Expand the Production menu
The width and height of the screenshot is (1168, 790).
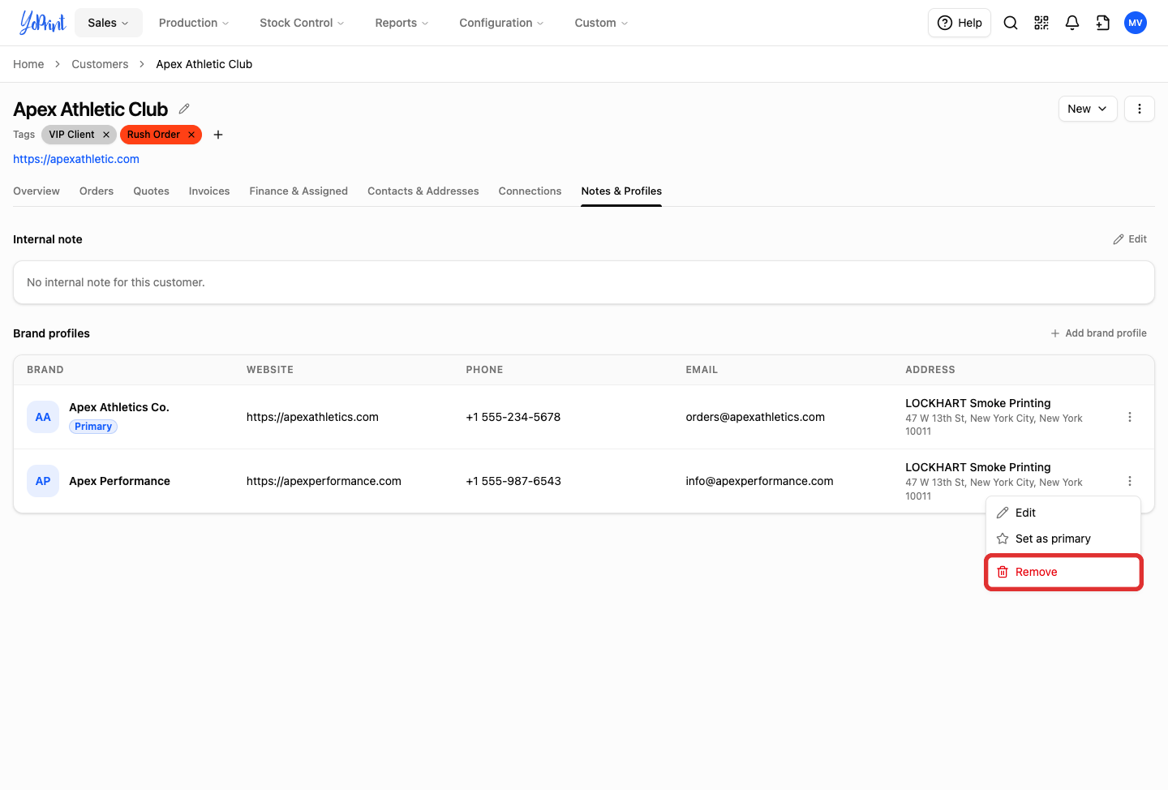point(194,23)
